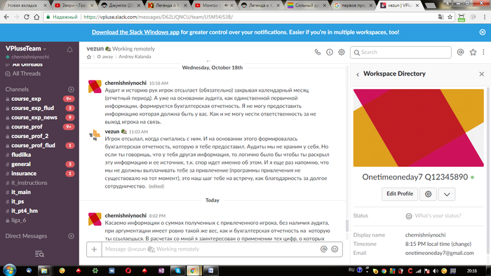The width and height of the screenshot is (491, 276).
Task: Click Channels section header
Action: (17, 90)
